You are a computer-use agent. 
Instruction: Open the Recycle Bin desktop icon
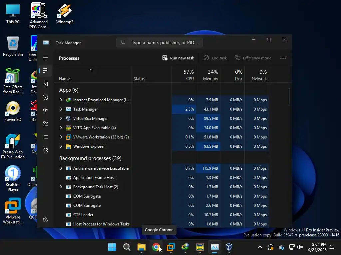coord(13,46)
